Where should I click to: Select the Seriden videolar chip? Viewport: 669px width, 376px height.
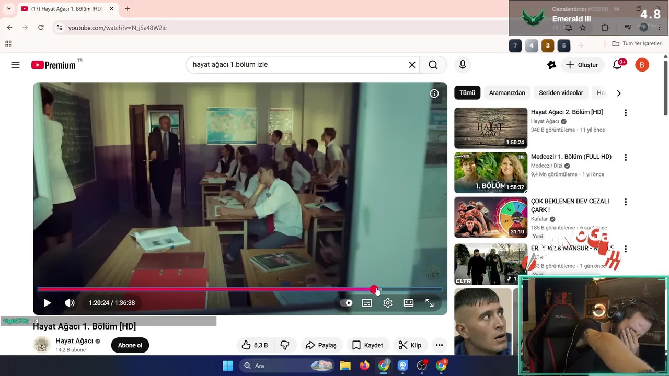pyautogui.click(x=561, y=93)
